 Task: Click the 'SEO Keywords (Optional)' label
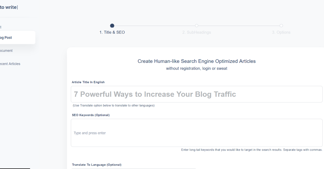pyautogui.click(x=91, y=115)
